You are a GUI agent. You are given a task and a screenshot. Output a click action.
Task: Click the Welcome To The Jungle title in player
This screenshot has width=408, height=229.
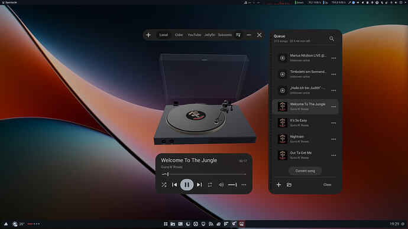click(x=189, y=160)
